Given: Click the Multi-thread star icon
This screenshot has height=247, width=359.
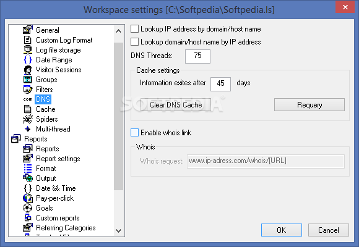Looking at the screenshot, I should [28, 129].
